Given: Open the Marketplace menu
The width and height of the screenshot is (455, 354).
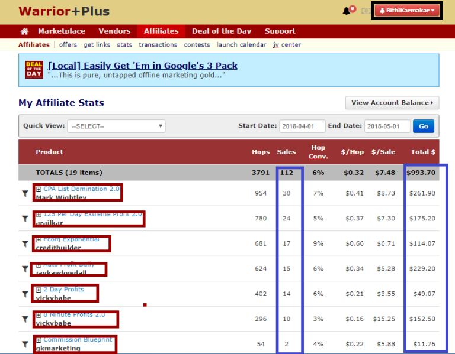Looking at the screenshot, I should point(62,31).
